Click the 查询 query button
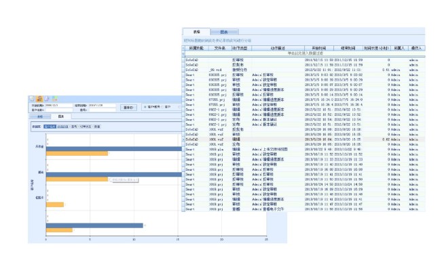446x260 pixels. pos(128,108)
